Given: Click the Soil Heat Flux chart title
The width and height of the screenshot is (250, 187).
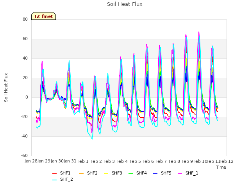Looking at the screenshot, I should [x=125, y=4].
